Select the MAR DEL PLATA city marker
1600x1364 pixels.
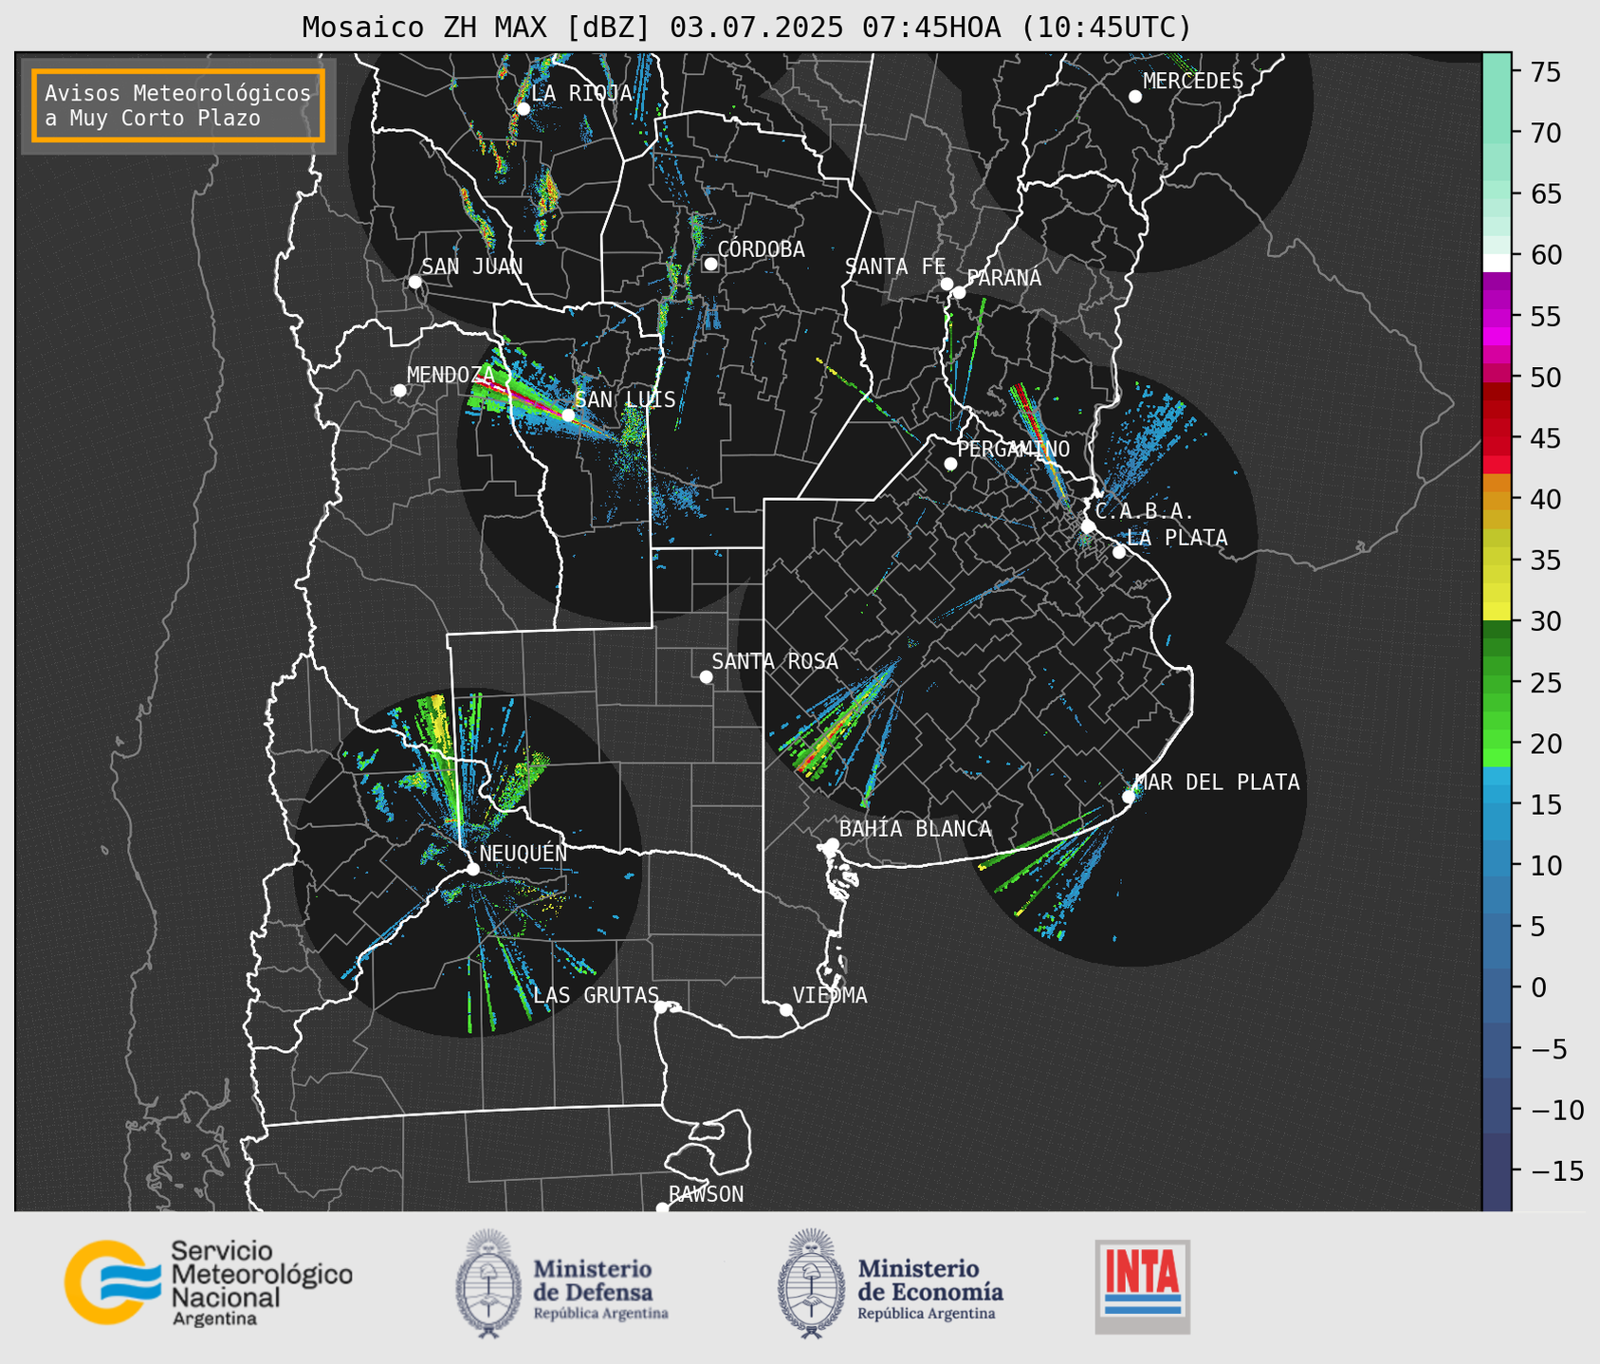pyautogui.click(x=1128, y=797)
